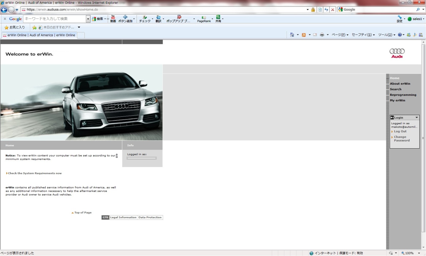Image resolution: width=426 pixels, height=256 pixels.
Task: Go to Home in erWin sidebar
Action: click(x=395, y=78)
